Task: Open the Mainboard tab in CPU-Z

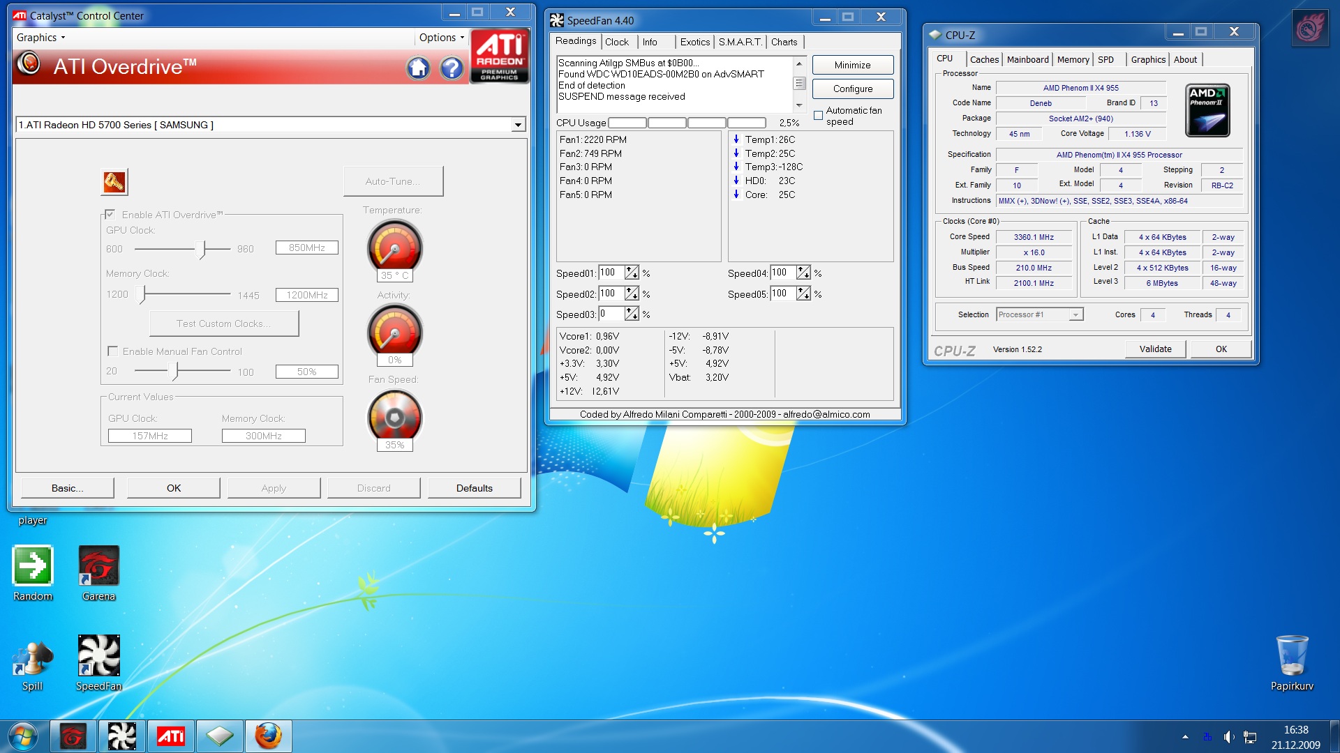Action: pos(1027,60)
